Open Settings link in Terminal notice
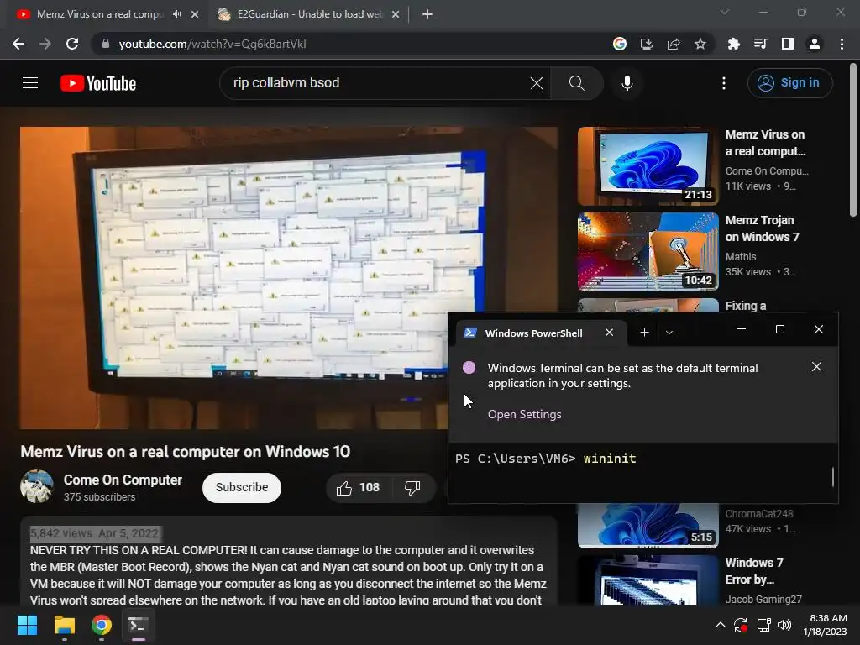The width and height of the screenshot is (860, 645). tap(524, 415)
